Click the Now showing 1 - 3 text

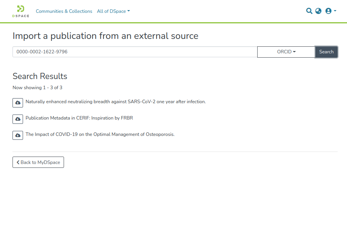tap(37, 88)
